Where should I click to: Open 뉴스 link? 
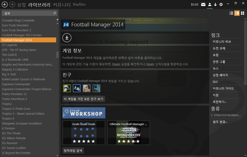pyautogui.click(x=215, y=68)
